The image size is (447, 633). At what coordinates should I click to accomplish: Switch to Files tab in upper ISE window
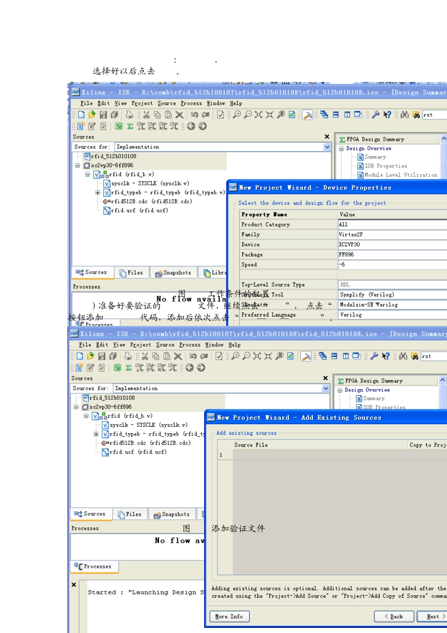131,273
